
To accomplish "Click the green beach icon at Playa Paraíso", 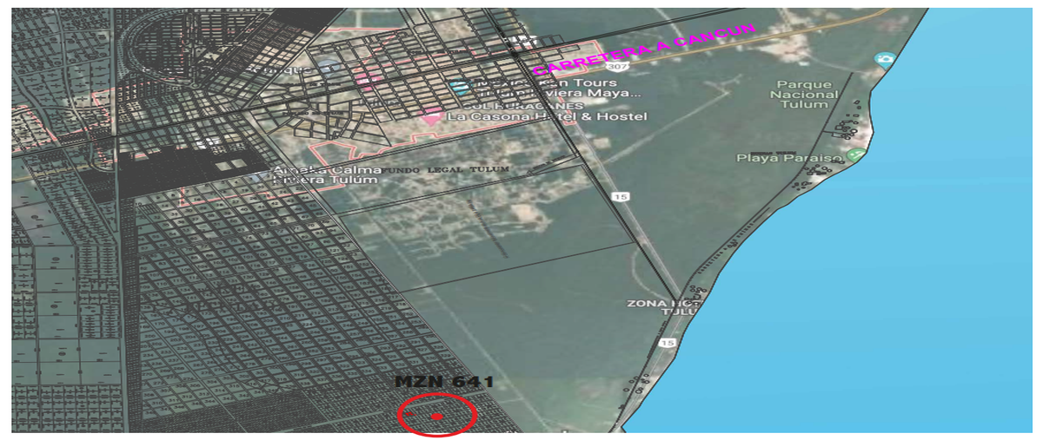I will pyautogui.click(x=856, y=155).
